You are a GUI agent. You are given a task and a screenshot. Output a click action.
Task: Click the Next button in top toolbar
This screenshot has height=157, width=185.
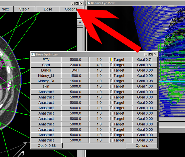[5, 9]
